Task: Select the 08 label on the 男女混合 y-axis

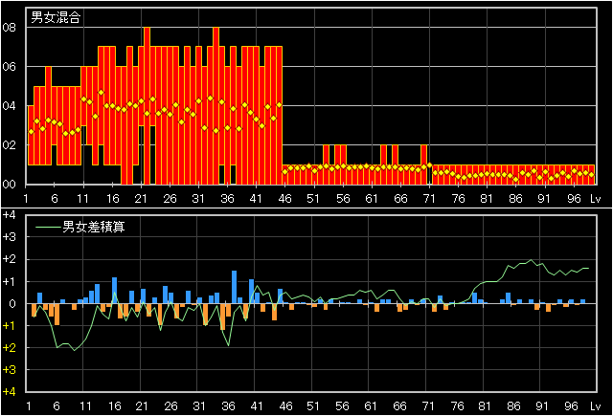Action: coord(9,28)
